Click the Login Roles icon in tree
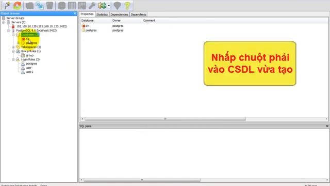The height and width of the screenshot is (186, 330). click(x=18, y=59)
